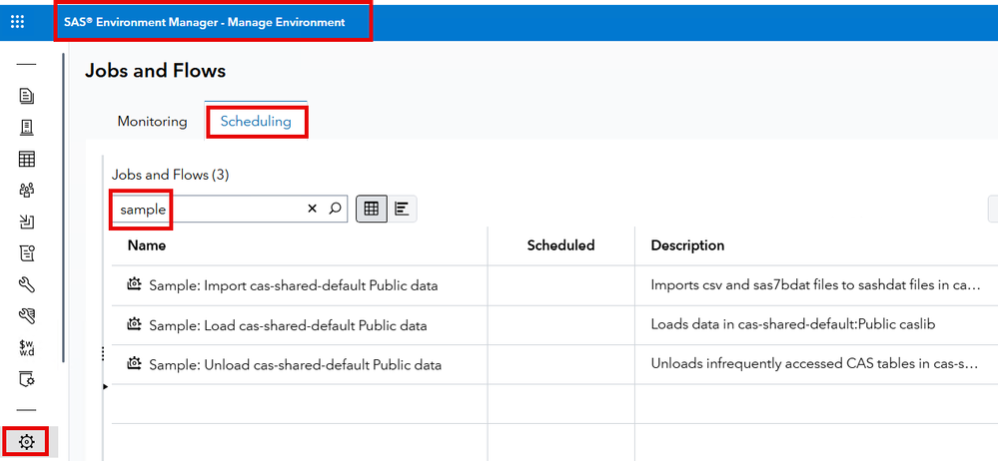Open the Import sidebar icon
The width and height of the screenshot is (998, 461).
[27, 222]
